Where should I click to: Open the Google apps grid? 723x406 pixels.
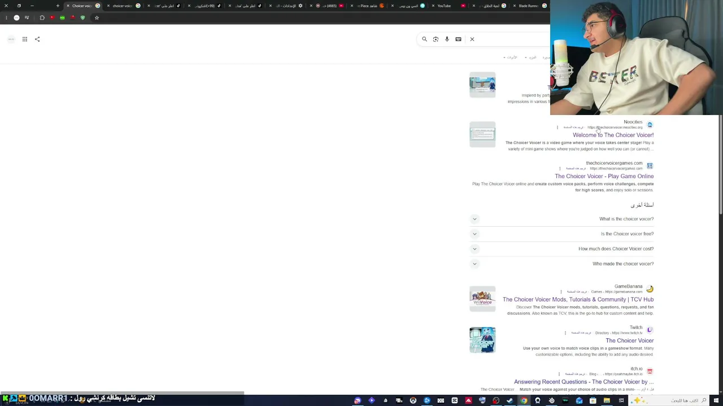coord(25,39)
